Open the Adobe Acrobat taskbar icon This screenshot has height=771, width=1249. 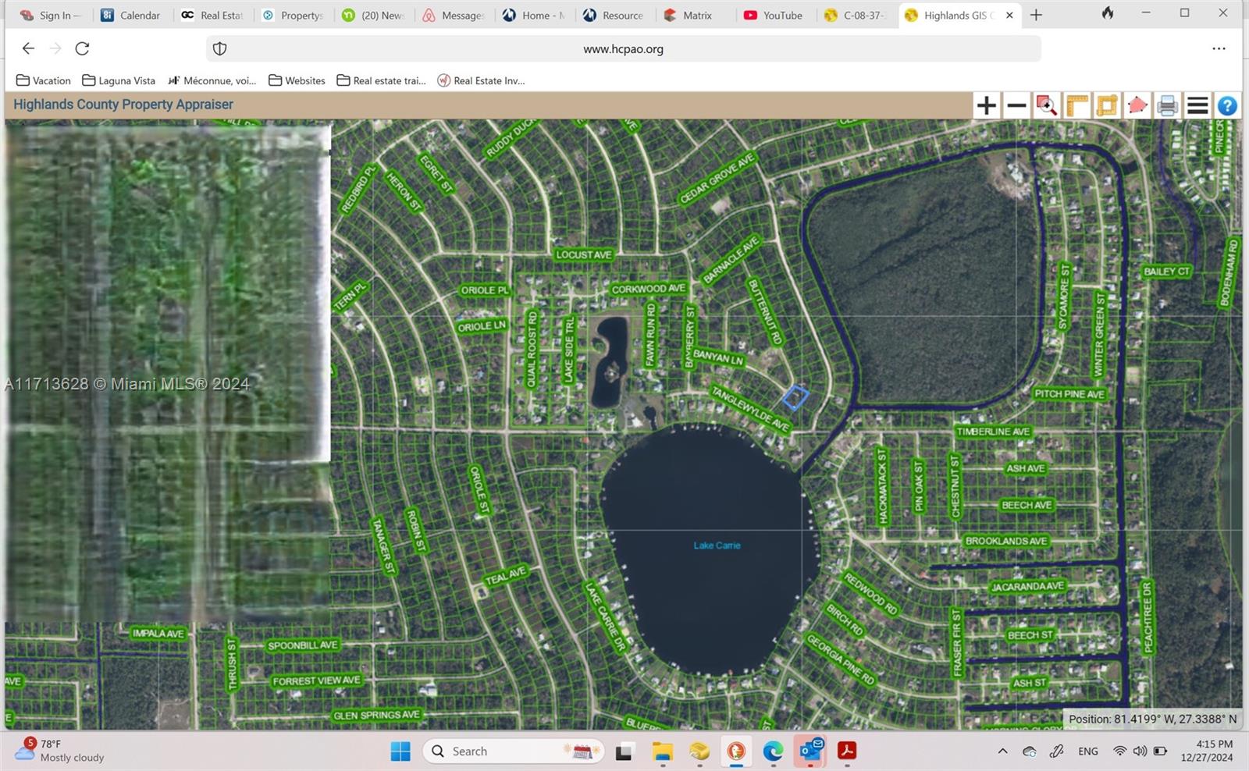coord(847,751)
